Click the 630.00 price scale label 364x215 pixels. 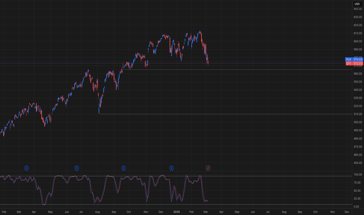coord(358,17)
